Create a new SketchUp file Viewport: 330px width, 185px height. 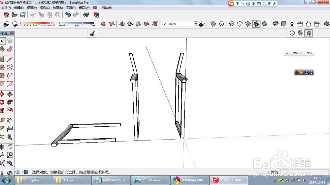tap(6, 15)
